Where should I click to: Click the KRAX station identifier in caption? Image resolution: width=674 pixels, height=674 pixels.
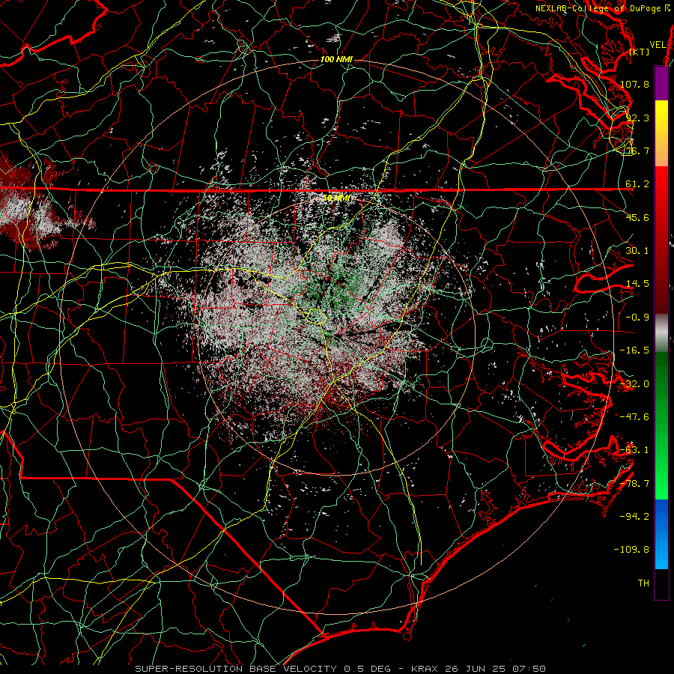coord(424,669)
